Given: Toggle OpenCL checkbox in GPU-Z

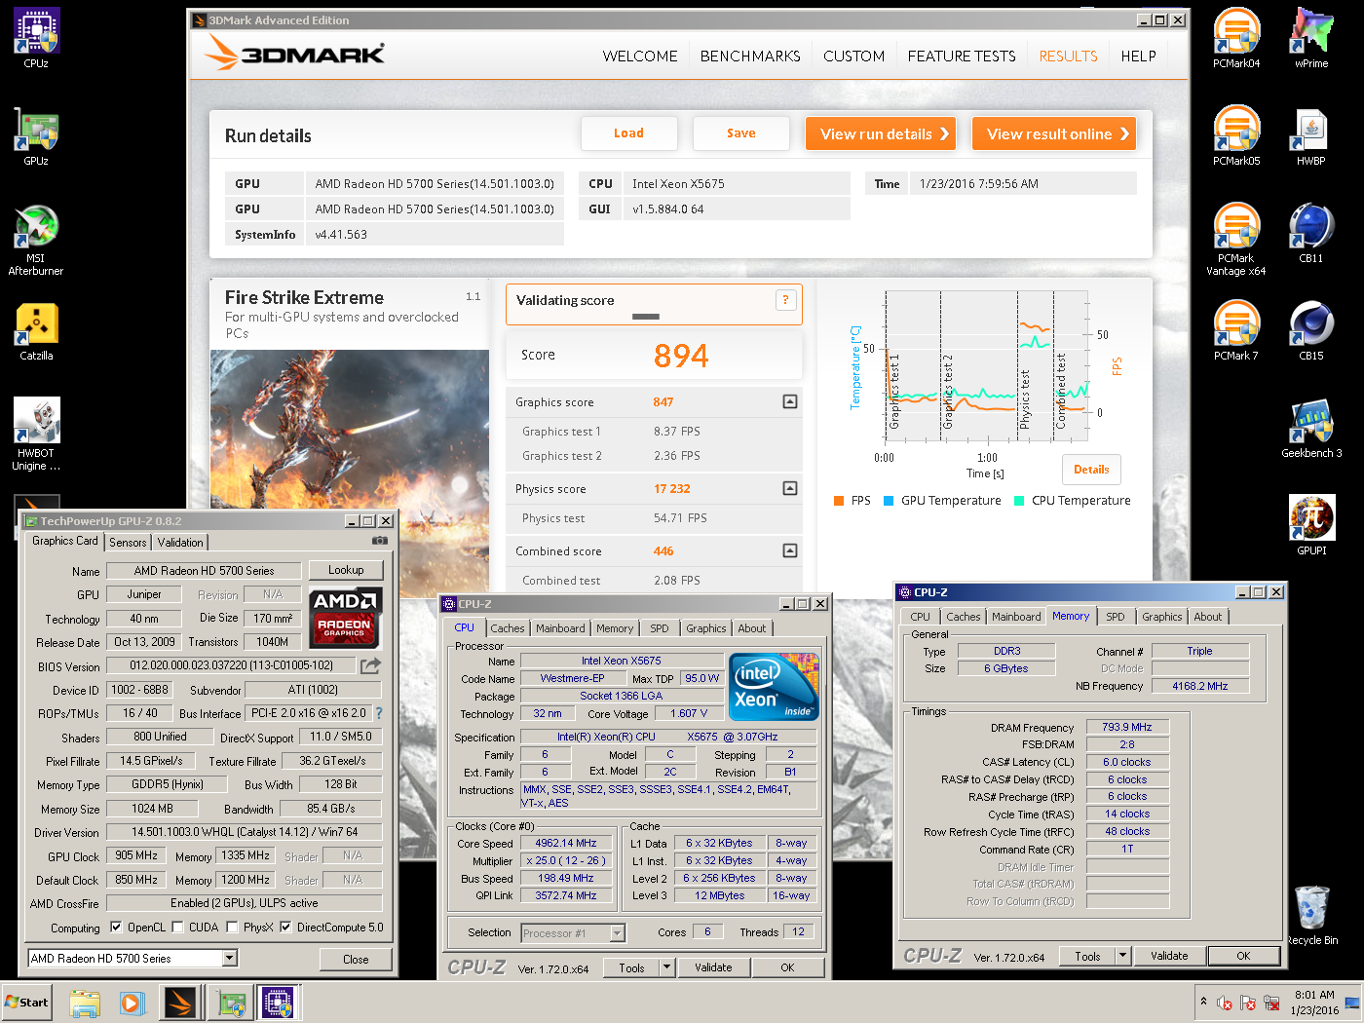Looking at the screenshot, I should (116, 928).
